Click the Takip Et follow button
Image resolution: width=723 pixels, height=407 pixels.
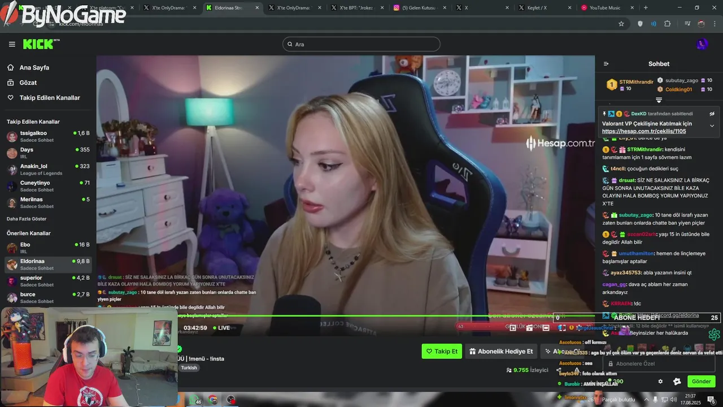point(442,351)
